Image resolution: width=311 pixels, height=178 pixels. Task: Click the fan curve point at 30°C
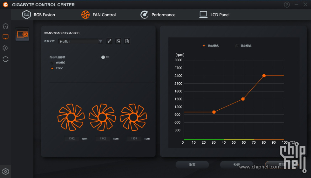(214, 112)
